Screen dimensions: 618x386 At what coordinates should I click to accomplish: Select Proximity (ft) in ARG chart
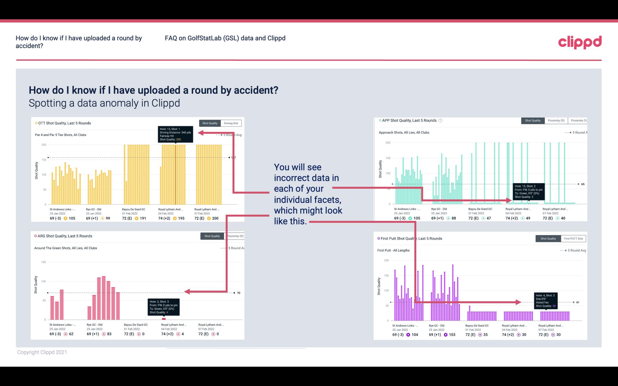pos(235,236)
